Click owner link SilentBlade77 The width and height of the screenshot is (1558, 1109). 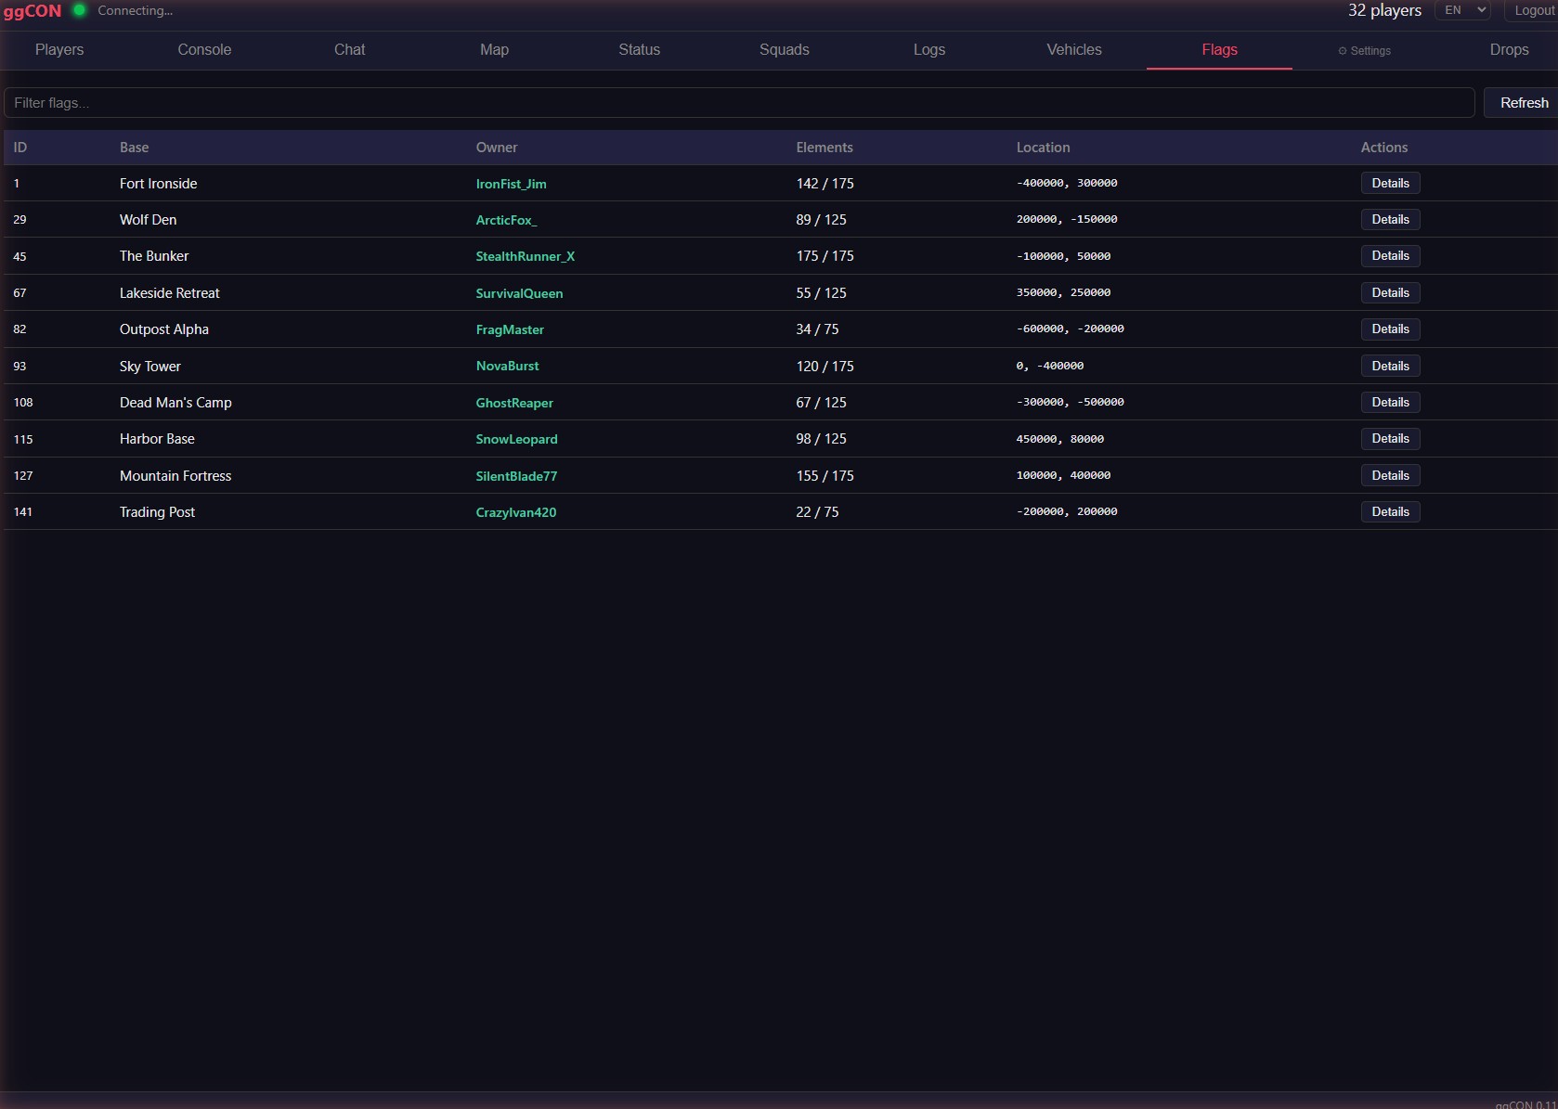coord(516,476)
